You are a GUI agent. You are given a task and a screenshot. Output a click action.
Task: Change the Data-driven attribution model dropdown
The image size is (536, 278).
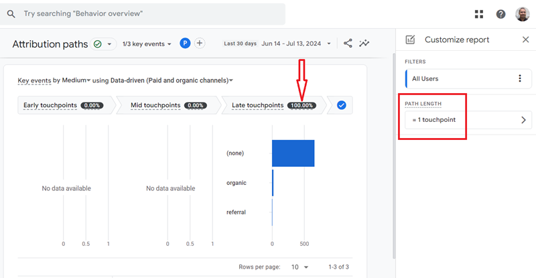172,80
